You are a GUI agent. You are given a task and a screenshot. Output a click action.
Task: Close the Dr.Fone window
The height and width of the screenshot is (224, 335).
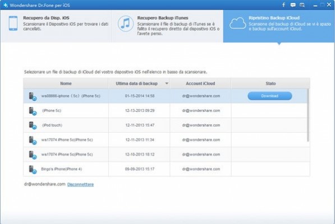click(x=329, y=4)
